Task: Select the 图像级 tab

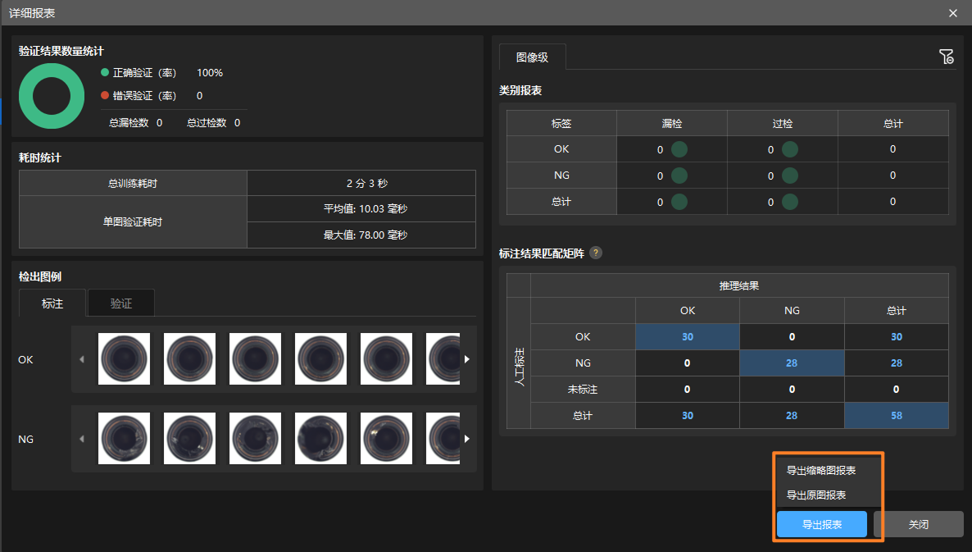Action: pyautogui.click(x=533, y=57)
